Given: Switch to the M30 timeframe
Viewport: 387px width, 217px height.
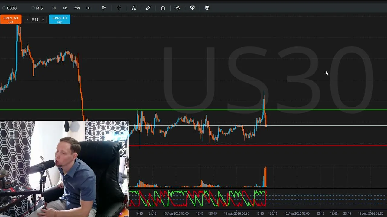Looking at the screenshot, I should tap(77, 8).
